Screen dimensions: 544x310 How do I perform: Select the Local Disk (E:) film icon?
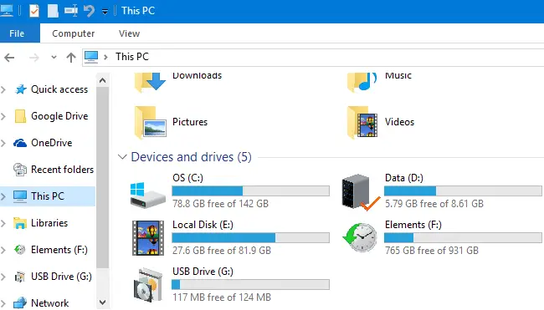(x=148, y=238)
